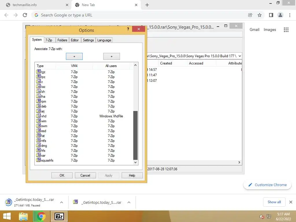296x222 pixels.
Task: Open the Google apps grid
Action: pyautogui.click(x=286, y=30)
